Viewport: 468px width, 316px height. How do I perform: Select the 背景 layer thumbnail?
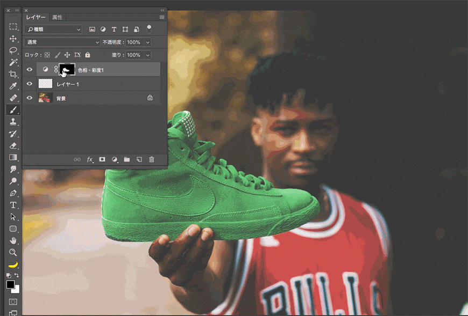(x=45, y=98)
